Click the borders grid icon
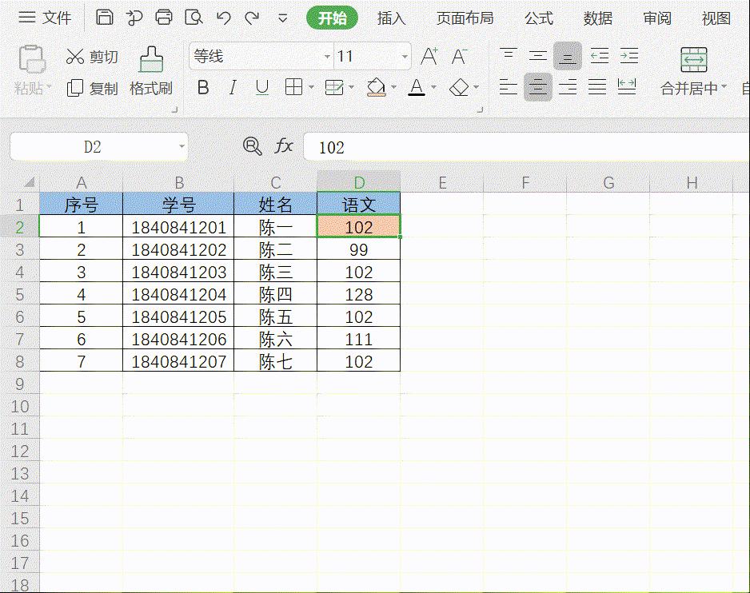The width and height of the screenshot is (750, 593). 294,88
